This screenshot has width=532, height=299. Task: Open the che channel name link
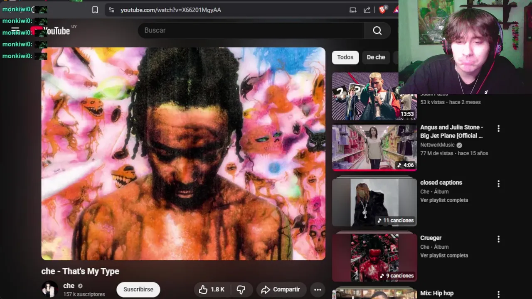coord(69,286)
